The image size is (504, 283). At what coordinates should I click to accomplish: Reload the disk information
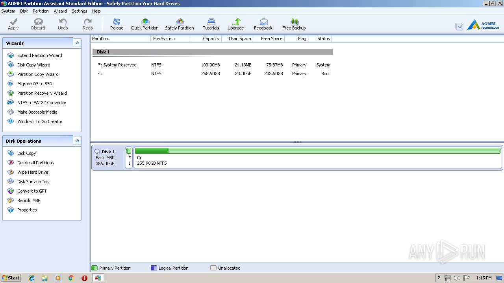(117, 24)
